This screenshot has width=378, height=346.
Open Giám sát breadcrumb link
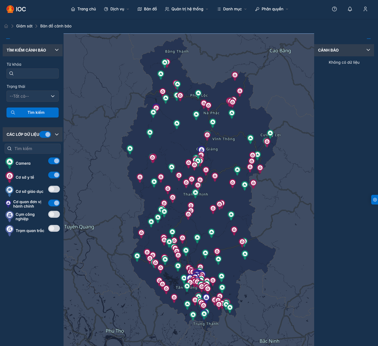pyautogui.click(x=24, y=26)
